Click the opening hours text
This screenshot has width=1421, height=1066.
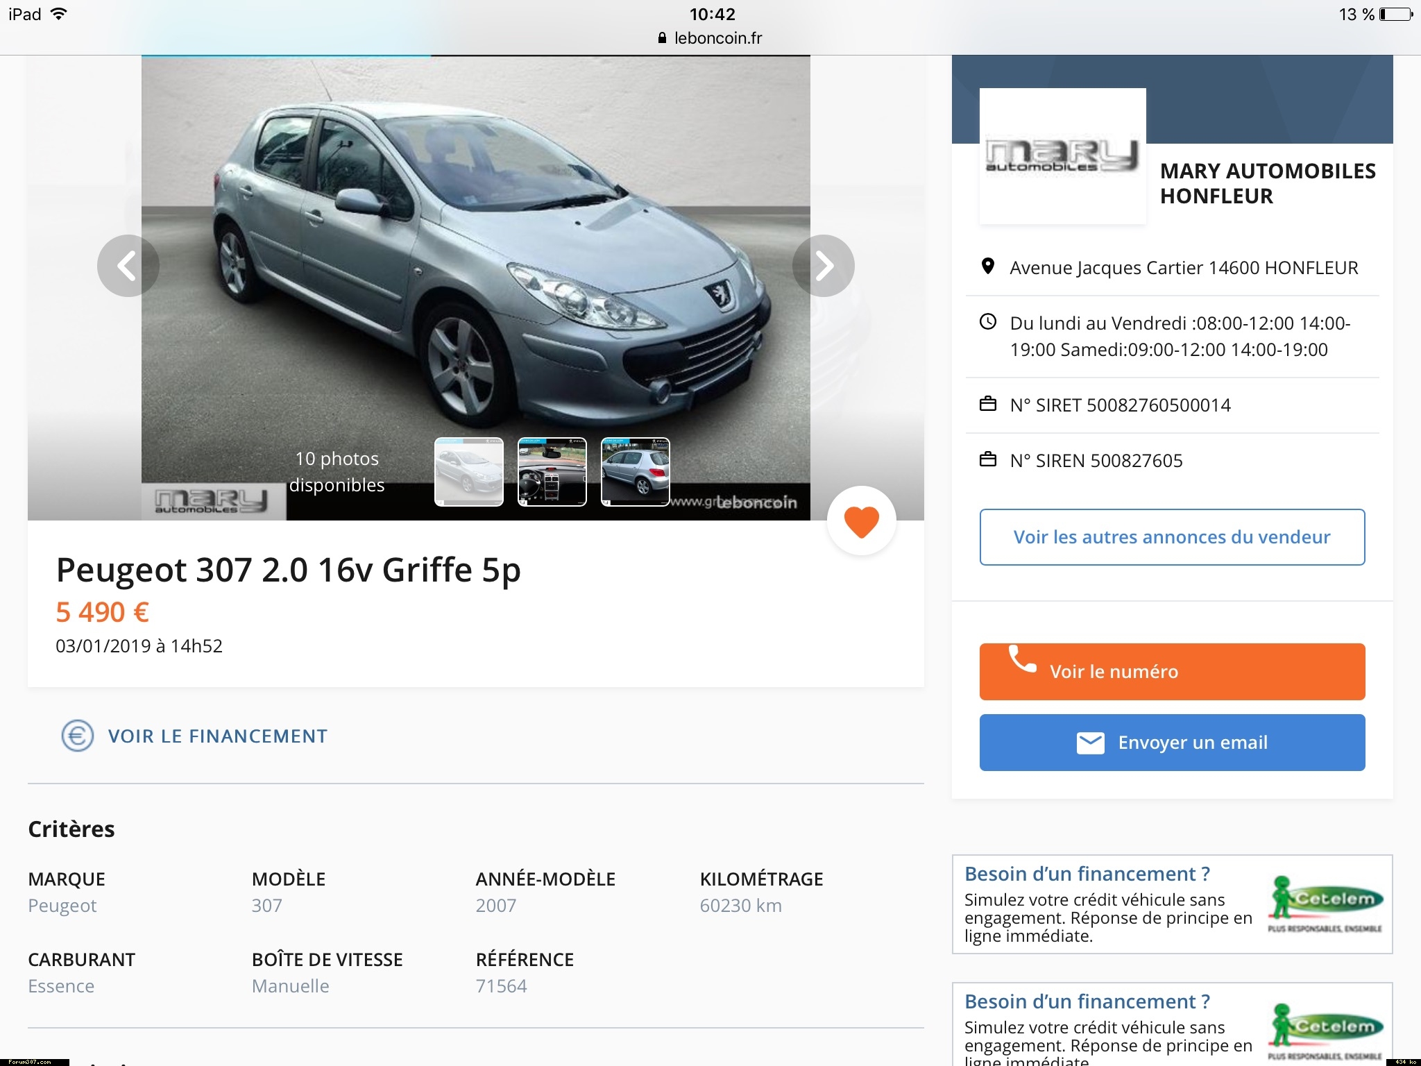click(1180, 336)
